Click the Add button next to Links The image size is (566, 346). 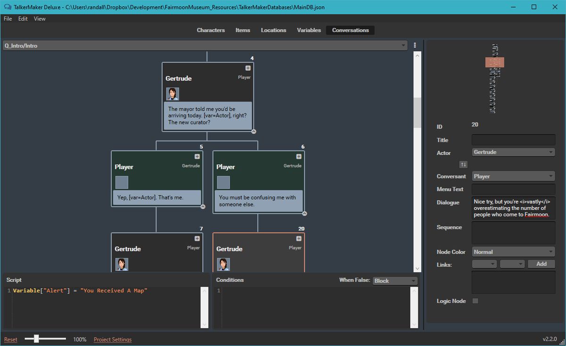[541, 264]
